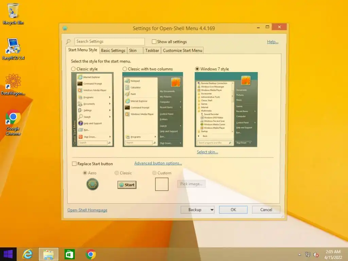Choose the Classic button radio option
The image size is (348, 261).
(117, 173)
